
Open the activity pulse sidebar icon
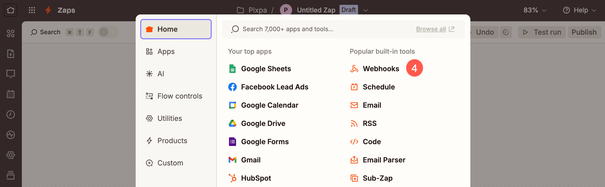click(x=11, y=135)
